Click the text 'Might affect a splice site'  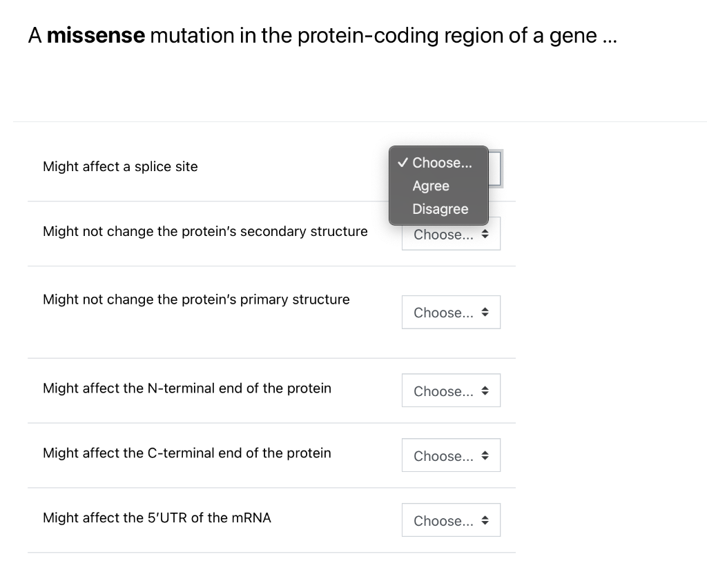tap(119, 166)
